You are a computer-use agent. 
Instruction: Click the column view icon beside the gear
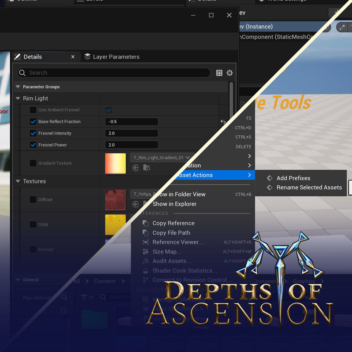[x=219, y=73]
